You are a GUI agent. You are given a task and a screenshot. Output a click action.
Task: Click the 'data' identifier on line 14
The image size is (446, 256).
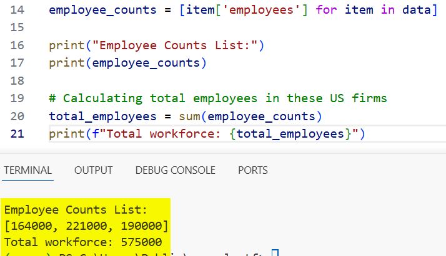[417, 10]
